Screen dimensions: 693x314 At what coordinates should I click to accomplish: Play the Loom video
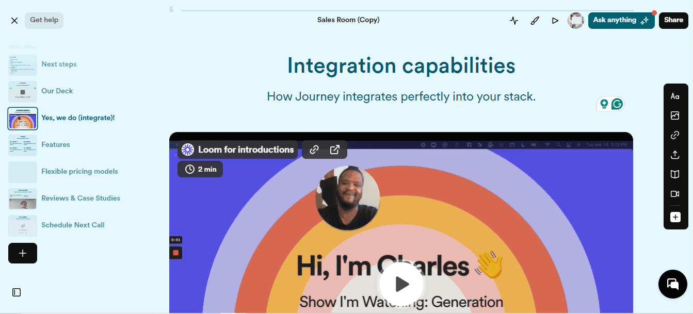(x=401, y=284)
